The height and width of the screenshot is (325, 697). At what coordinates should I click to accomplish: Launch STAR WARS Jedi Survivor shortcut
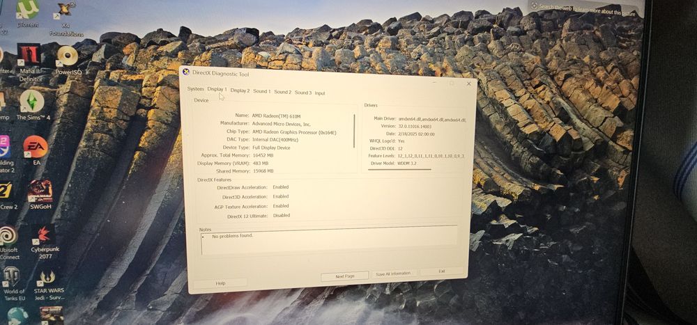click(49, 285)
